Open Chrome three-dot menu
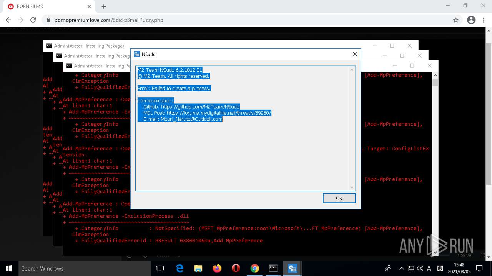 click(484, 20)
